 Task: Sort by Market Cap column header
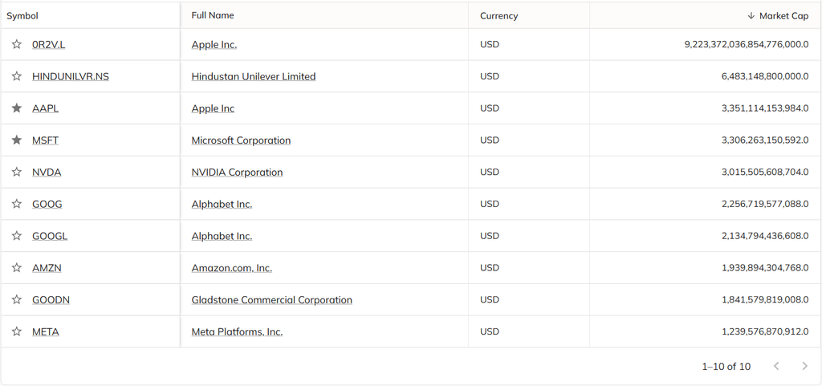tap(783, 16)
